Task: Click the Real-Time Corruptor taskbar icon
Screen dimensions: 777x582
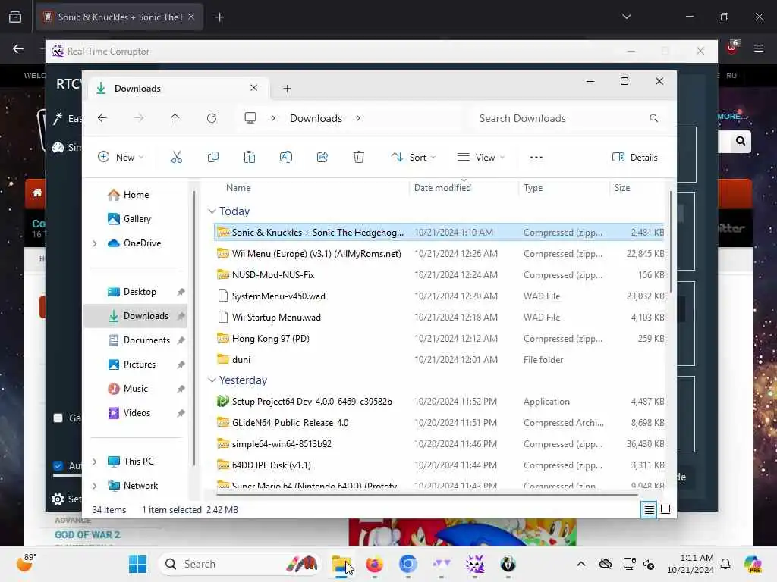Action: click(x=475, y=564)
